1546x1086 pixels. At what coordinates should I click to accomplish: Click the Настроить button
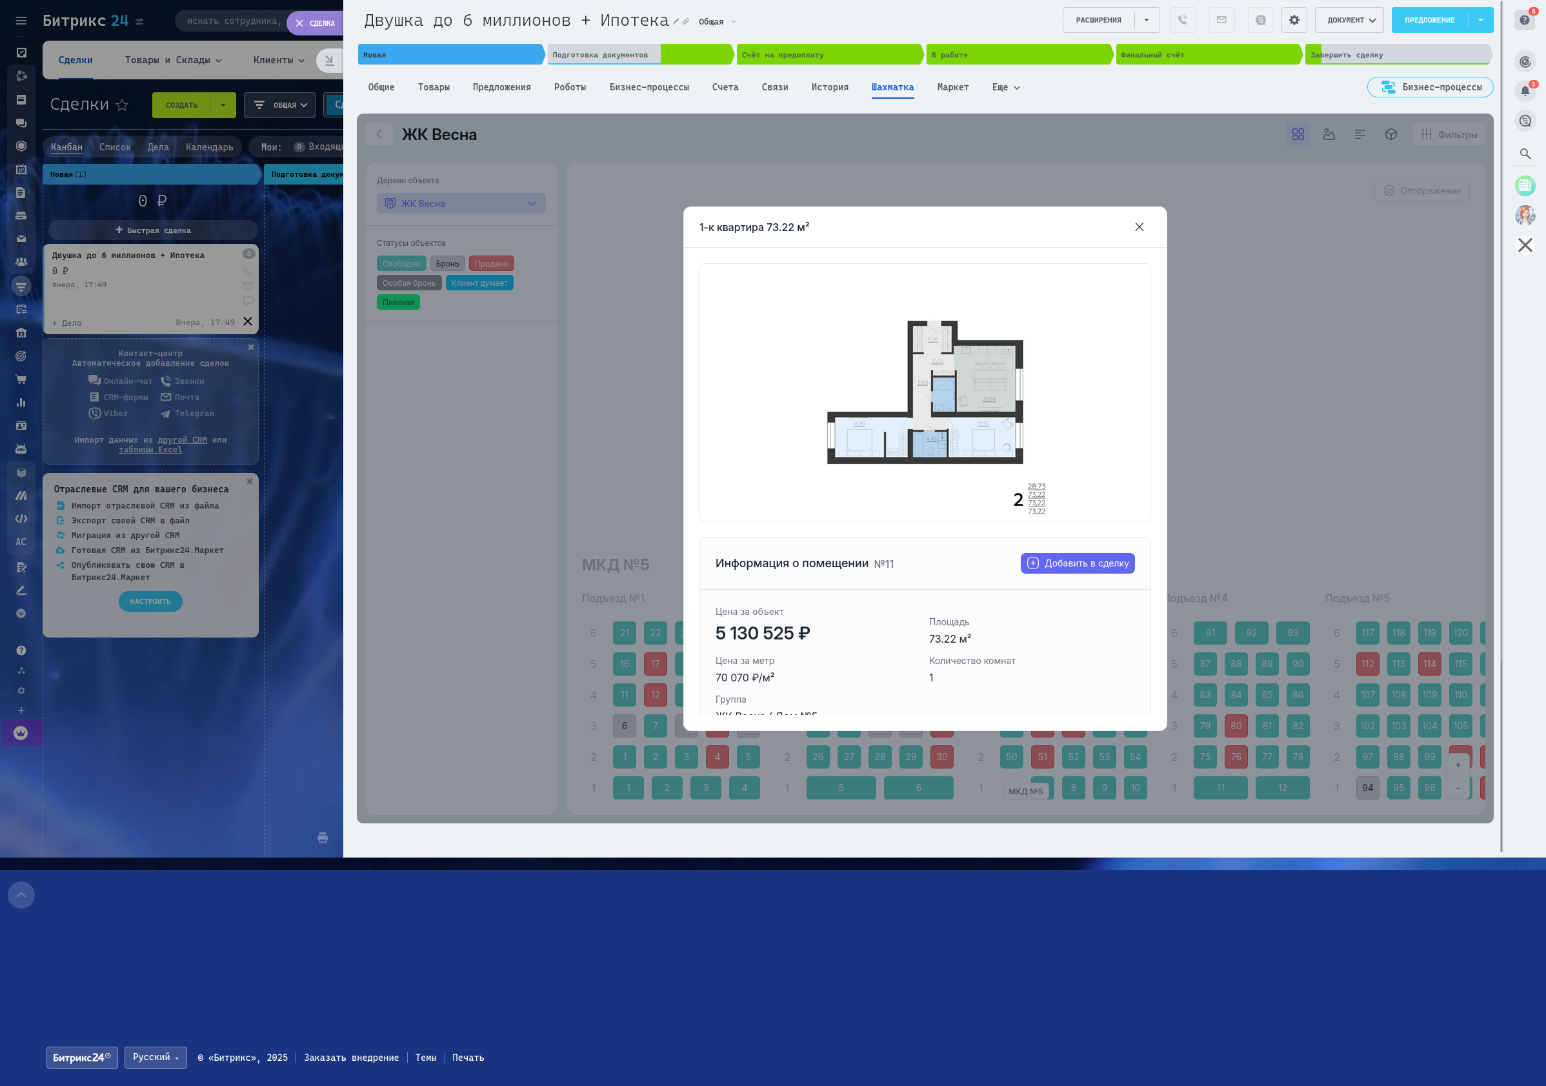(x=150, y=601)
